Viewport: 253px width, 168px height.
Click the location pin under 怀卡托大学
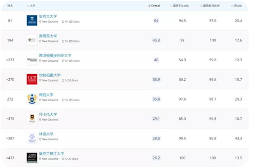tap(40, 119)
